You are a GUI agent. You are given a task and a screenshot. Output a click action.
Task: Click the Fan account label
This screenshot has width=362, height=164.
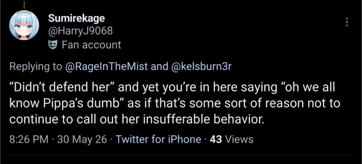pyautogui.click(x=92, y=45)
